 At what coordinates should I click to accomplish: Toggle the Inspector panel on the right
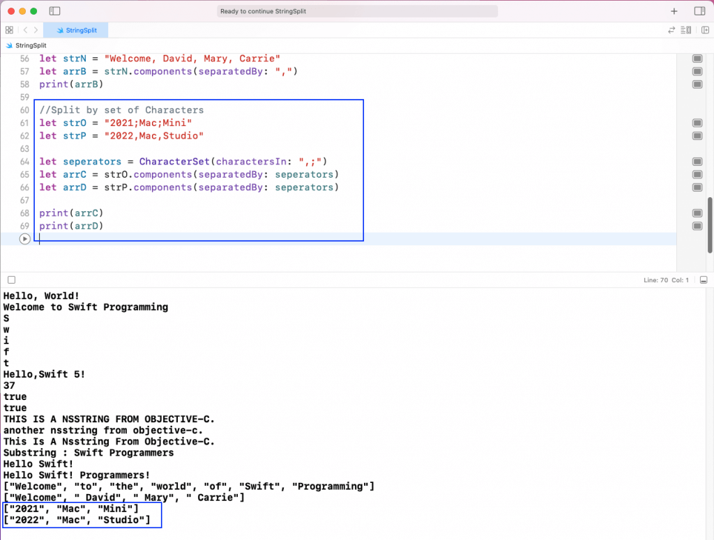click(699, 11)
